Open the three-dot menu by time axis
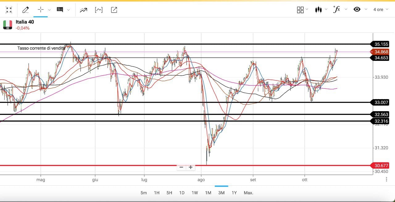 [x=386, y=179]
